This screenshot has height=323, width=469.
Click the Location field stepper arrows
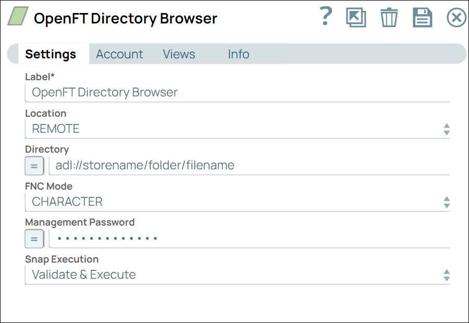pos(447,129)
